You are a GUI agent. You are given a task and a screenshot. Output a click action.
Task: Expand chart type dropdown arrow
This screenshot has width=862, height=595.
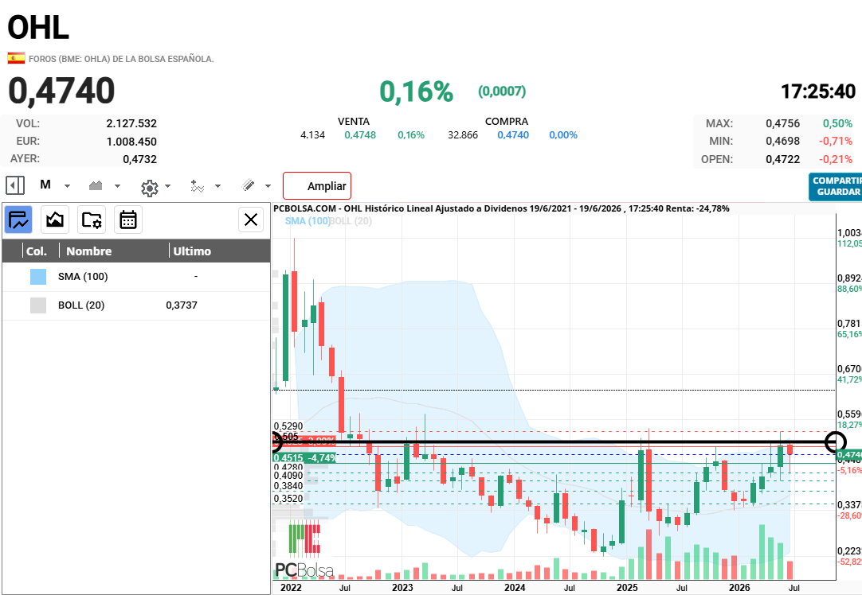click(117, 186)
